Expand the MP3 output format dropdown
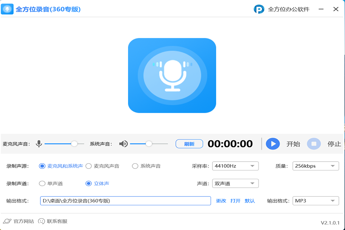 316,201
